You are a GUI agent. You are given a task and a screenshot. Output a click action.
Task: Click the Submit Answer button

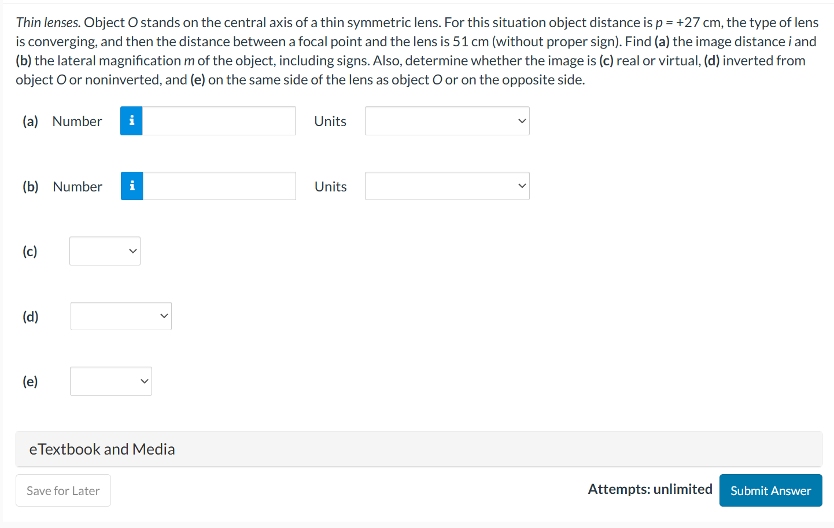tap(770, 490)
